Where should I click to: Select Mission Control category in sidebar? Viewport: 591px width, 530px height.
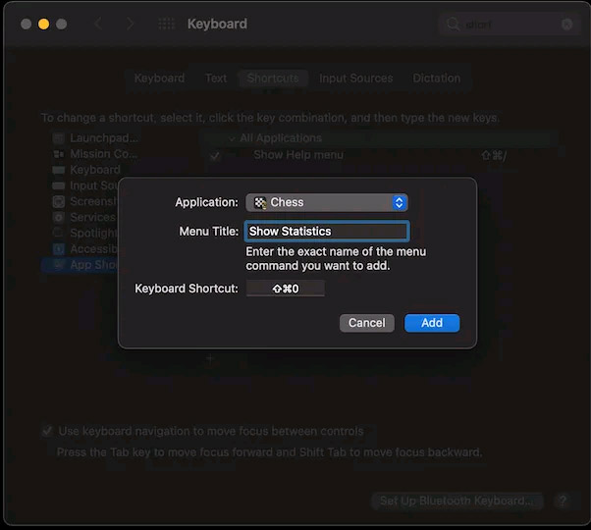click(x=94, y=154)
